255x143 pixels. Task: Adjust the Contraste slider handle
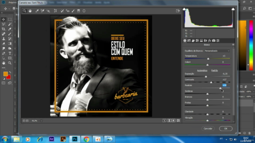(211, 82)
